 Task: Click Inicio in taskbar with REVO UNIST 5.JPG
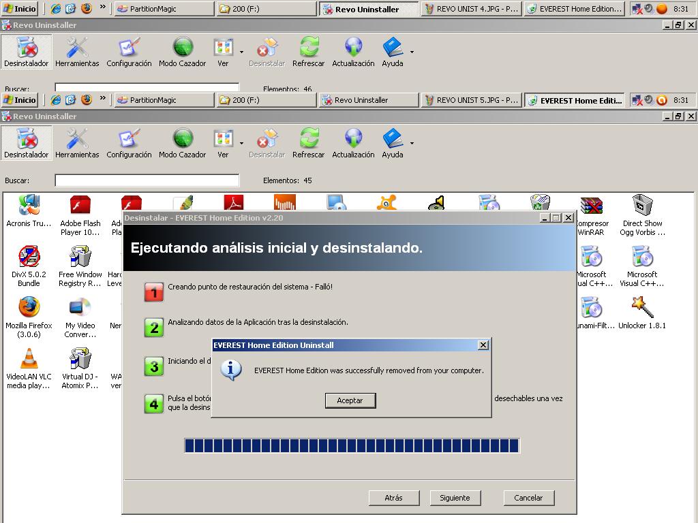coord(20,100)
